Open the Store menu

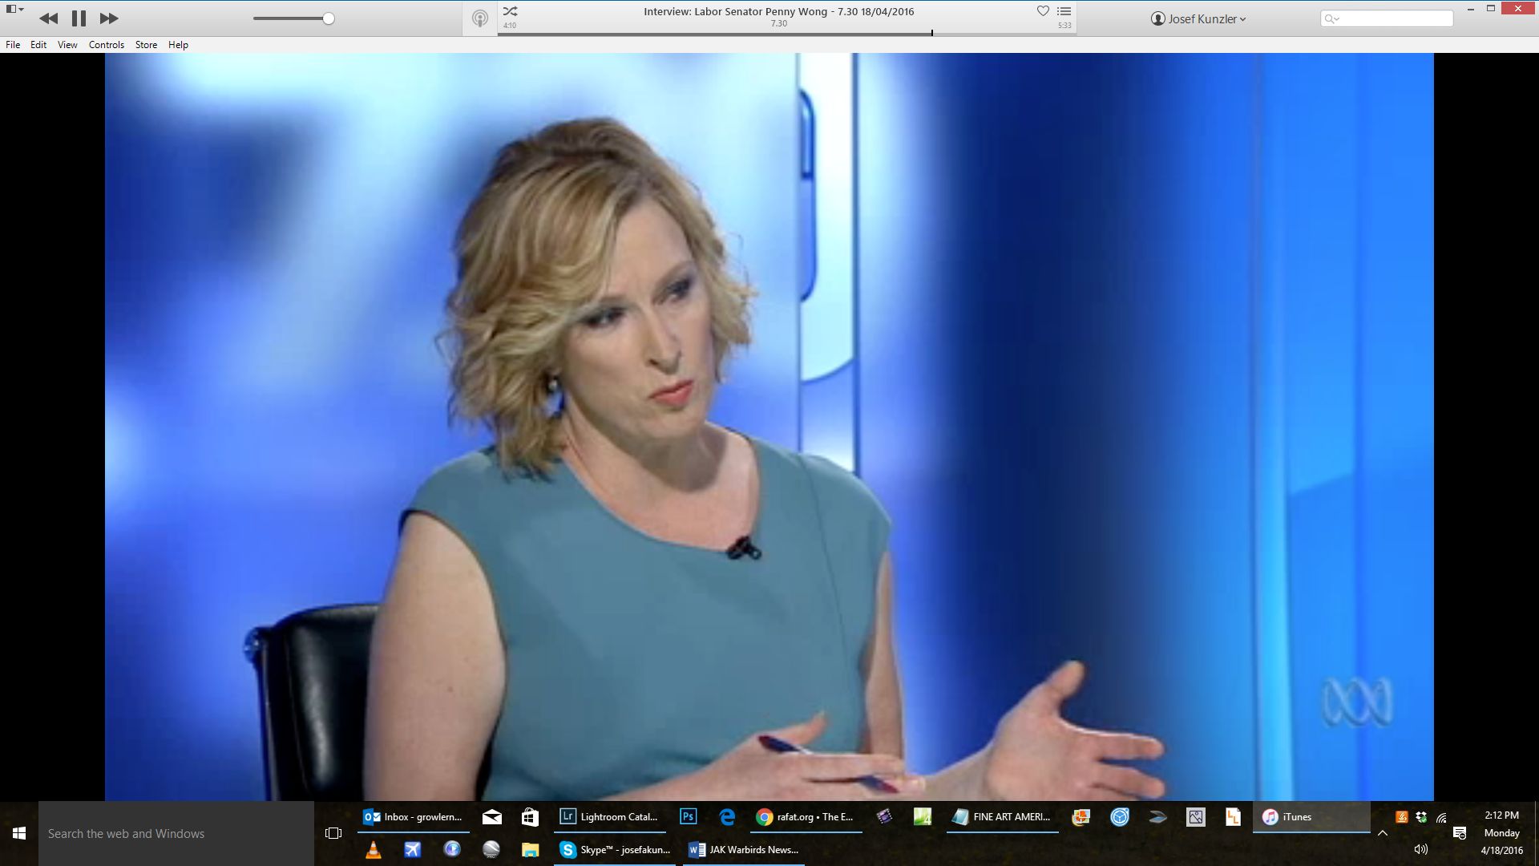pyautogui.click(x=146, y=45)
